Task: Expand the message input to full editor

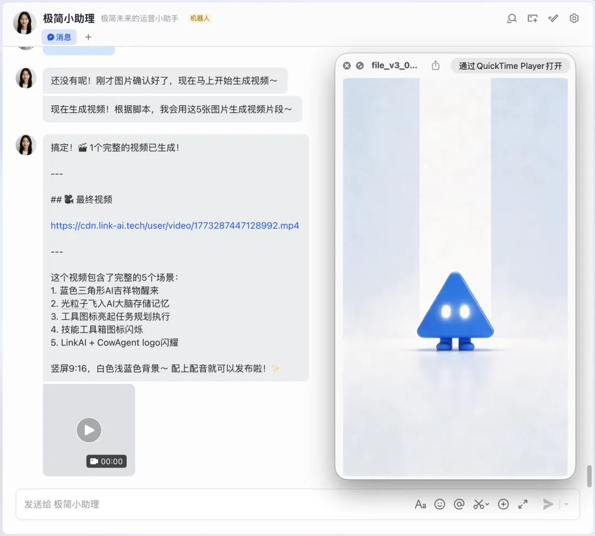Action: point(523,504)
